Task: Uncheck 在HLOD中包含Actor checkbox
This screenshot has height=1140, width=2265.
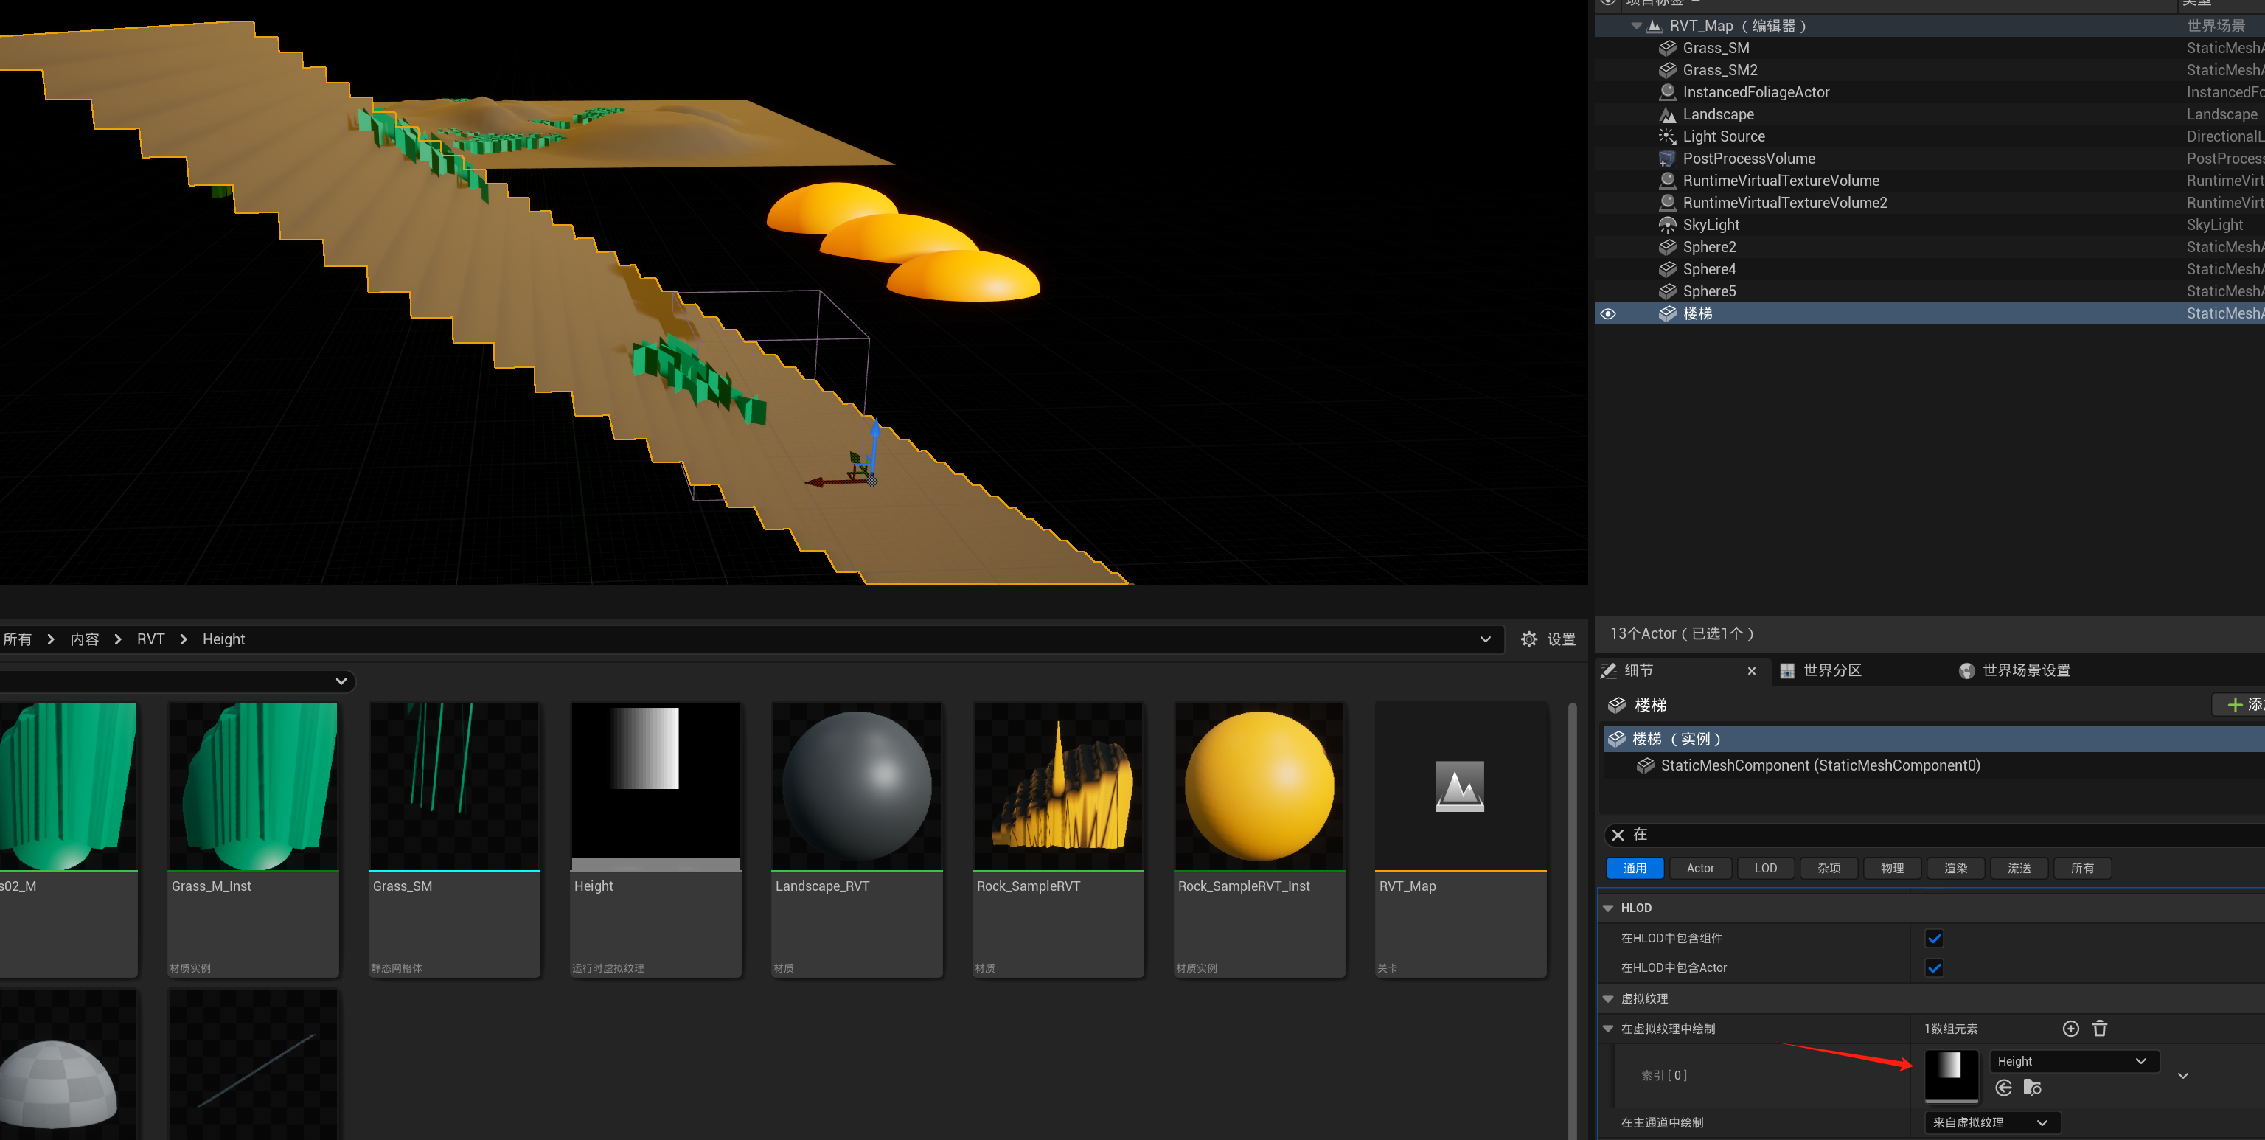Action: (x=1933, y=967)
